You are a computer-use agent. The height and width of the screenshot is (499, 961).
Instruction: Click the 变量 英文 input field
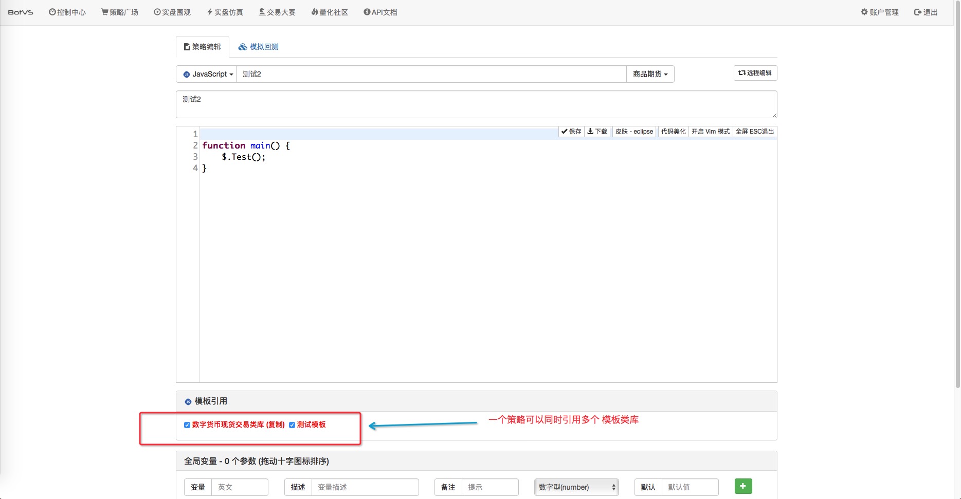click(x=240, y=487)
